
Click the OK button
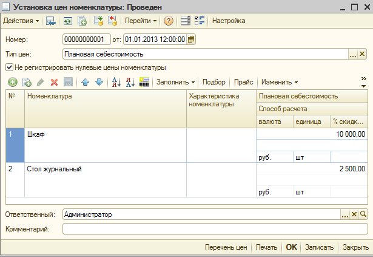pos(291,247)
